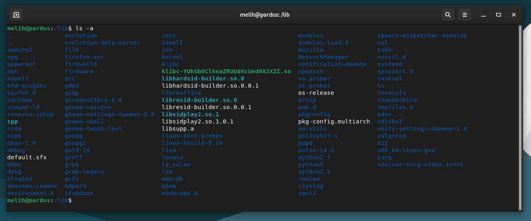Click 'libhardsid-builder.so.0.0.1' file name

pyautogui.click(x=210, y=86)
